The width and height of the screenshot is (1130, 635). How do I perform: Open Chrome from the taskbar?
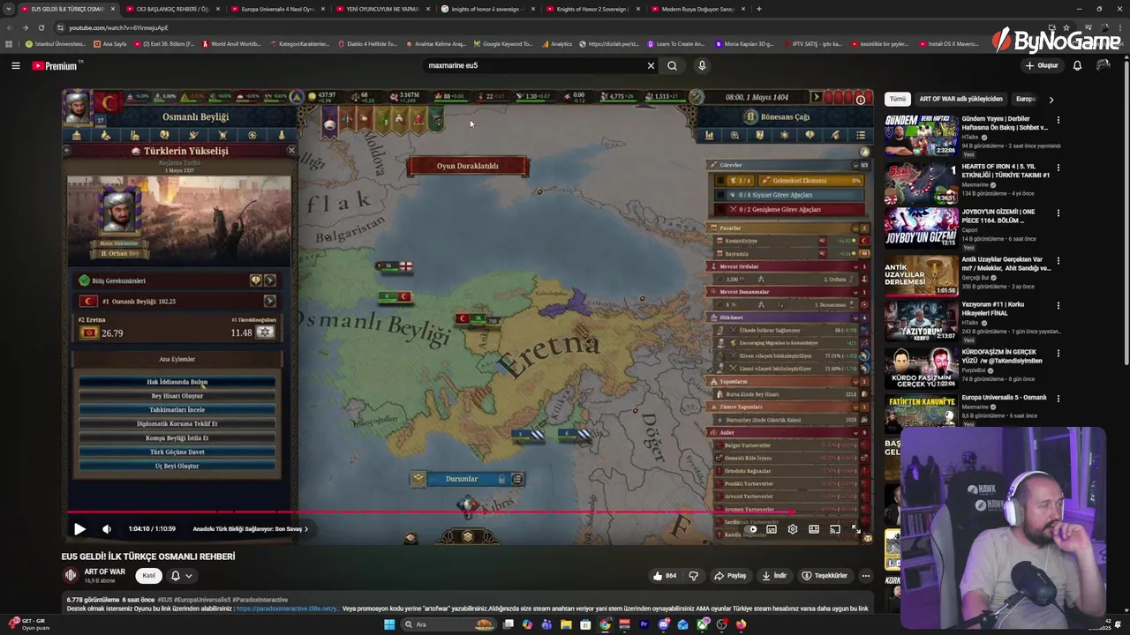tap(605, 624)
